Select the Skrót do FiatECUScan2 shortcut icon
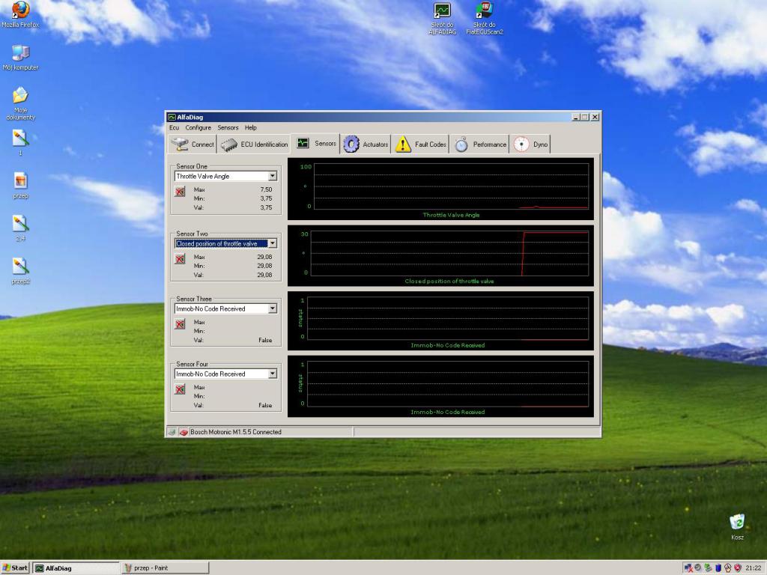Image resolution: width=767 pixels, height=575 pixels. point(485,19)
